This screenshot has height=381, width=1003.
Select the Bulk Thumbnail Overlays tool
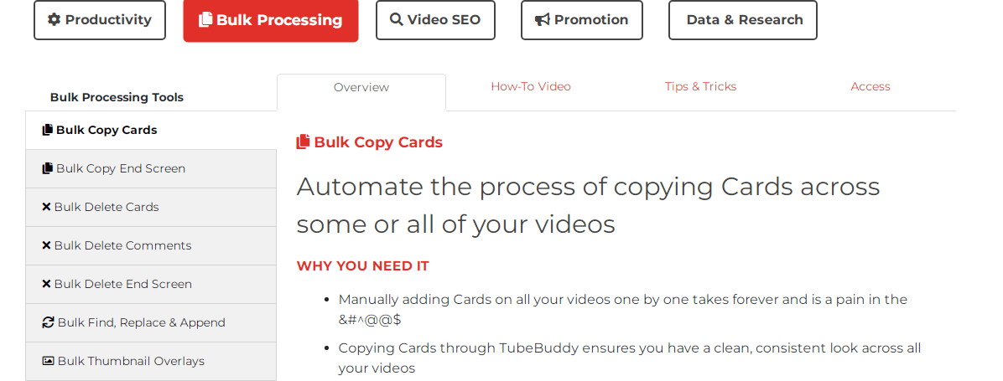coord(151,361)
